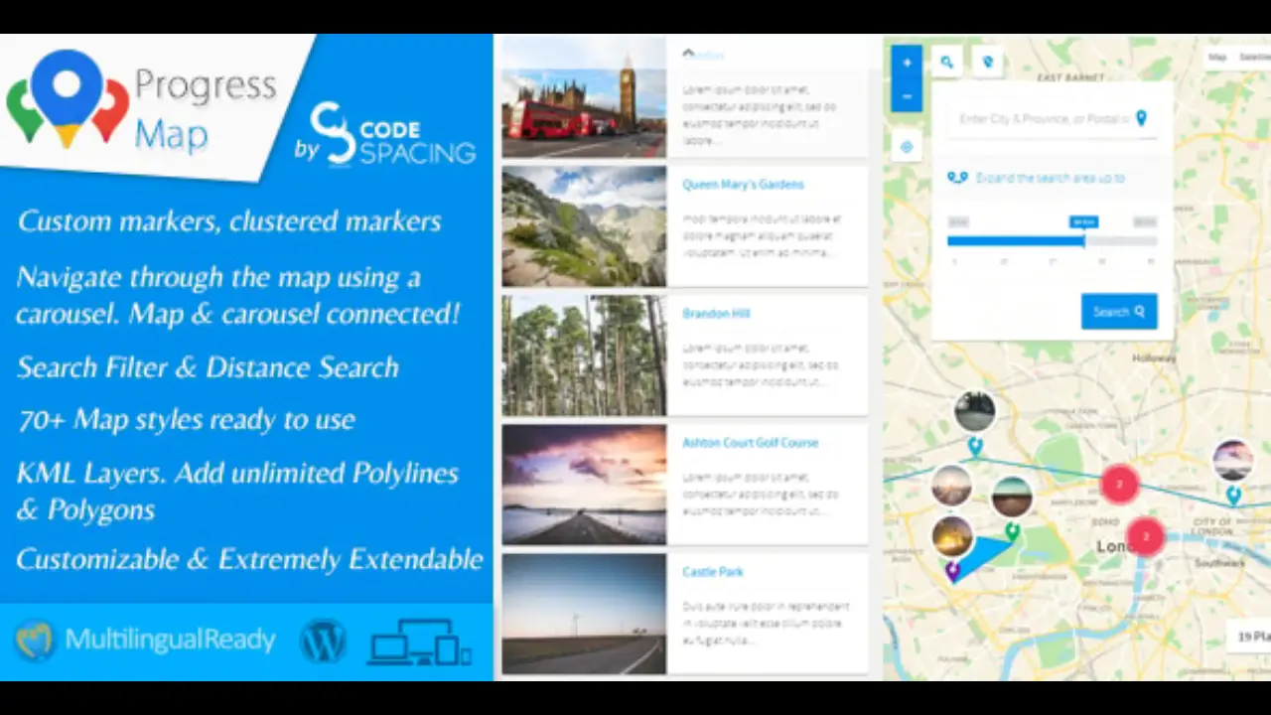Screen dimensions: 1271x715
Task: Click the pin icon in the address field
Action: click(x=1141, y=119)
